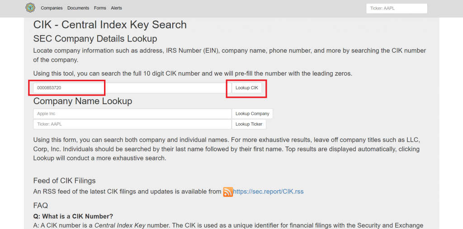Open the Forms navigation item
Screen dimensions: 463x229
click(x=100, y=8)
